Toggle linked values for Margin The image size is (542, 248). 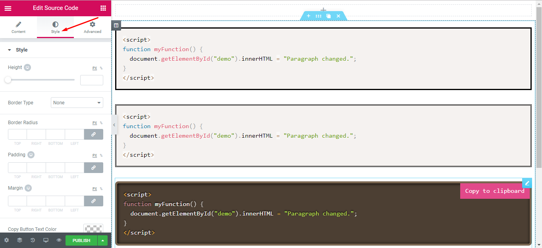pyautogui.click(x=94, y=201)
